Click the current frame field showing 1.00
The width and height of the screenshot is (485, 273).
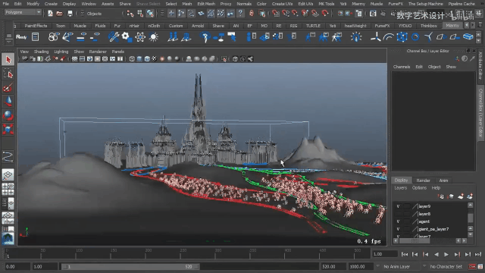384,254
